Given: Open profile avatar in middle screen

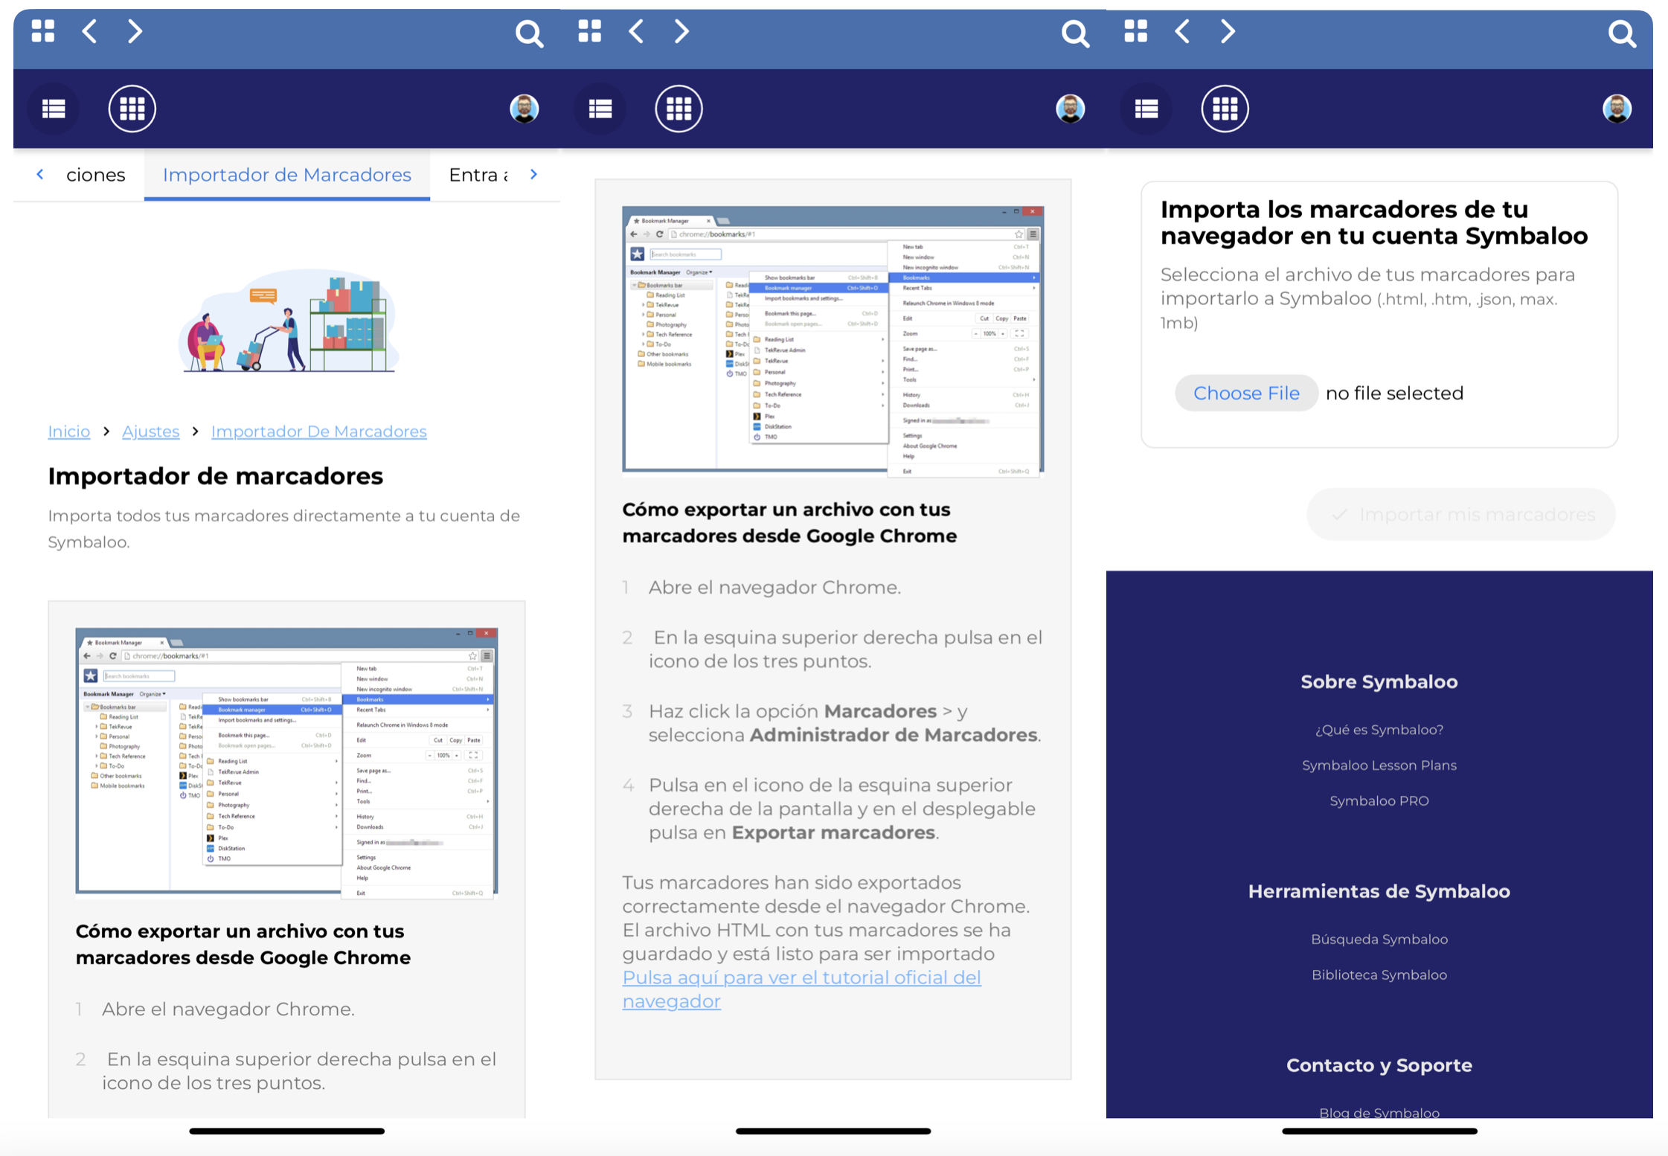Looking at the screenshot, I should tap(1071, 109).
